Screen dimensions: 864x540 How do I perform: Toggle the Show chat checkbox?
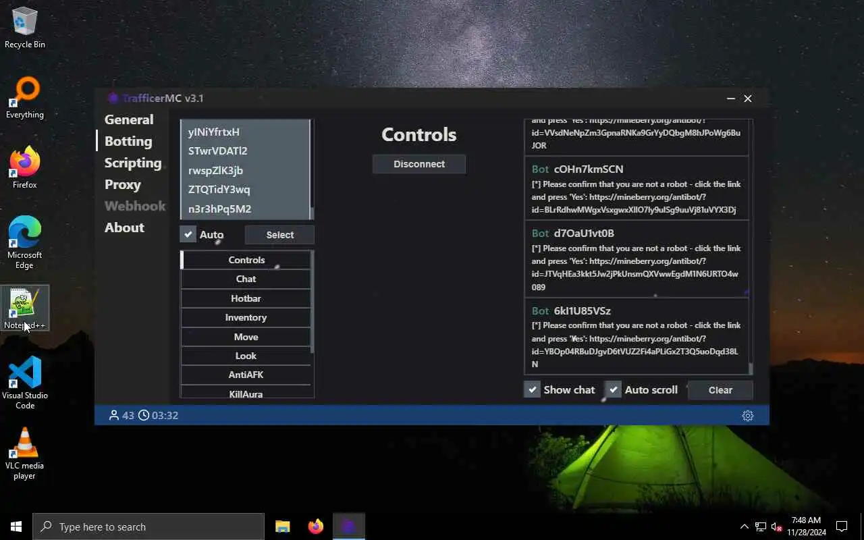[x=532, y=389]
